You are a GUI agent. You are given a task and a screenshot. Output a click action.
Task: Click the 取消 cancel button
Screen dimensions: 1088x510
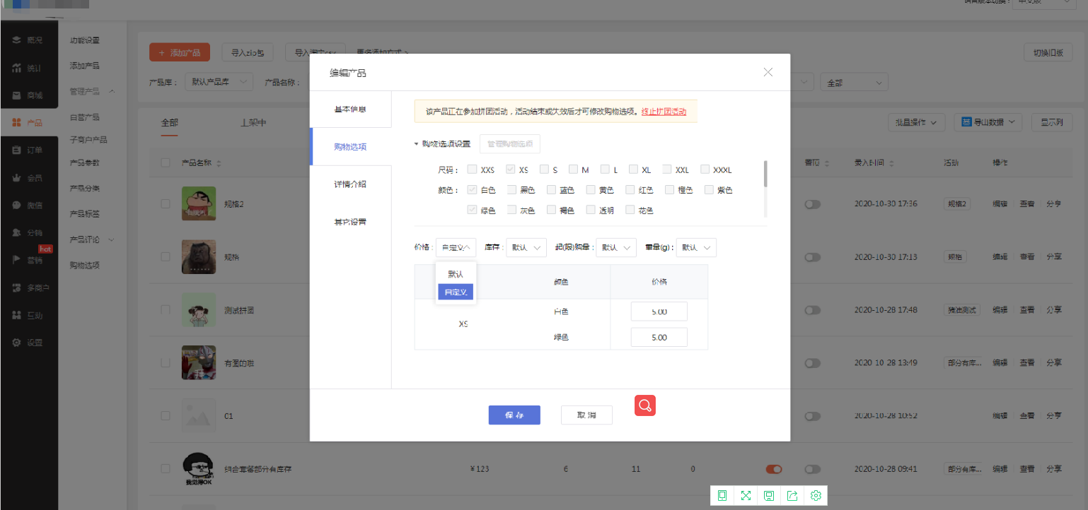point(586,415)
